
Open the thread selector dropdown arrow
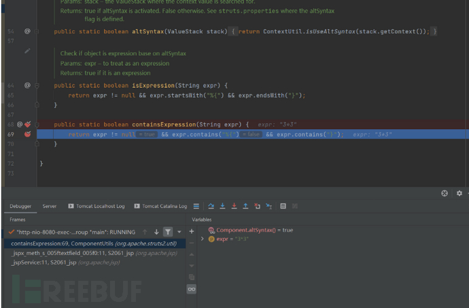click(179, 232)
